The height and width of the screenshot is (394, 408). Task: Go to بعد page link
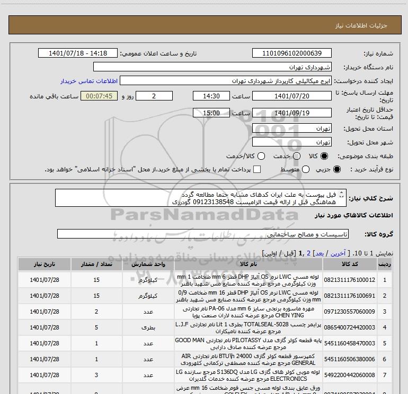(x=320, y=253)
